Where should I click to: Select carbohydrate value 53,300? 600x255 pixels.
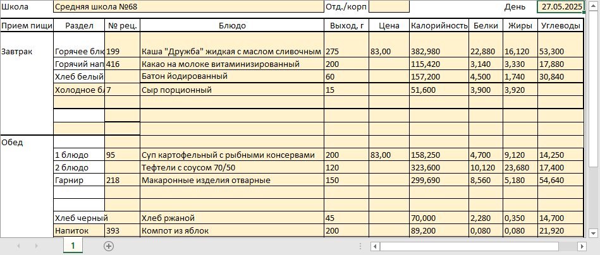(561, 45)
